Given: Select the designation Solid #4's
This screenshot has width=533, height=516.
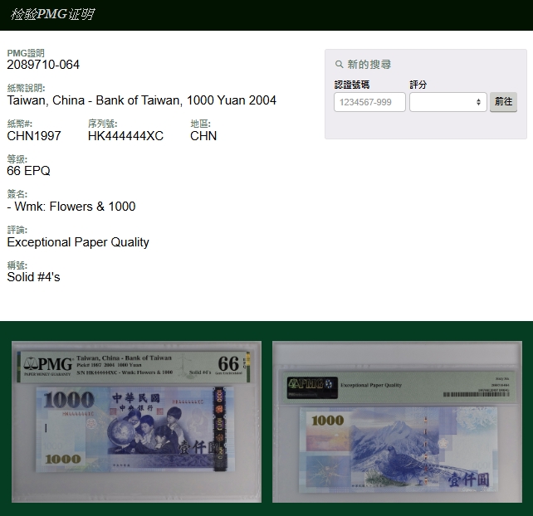Looking at the screenshot, I should (x=33, y=277).
